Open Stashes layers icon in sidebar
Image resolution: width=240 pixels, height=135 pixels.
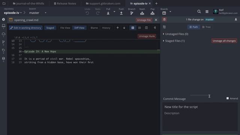(3, 58)
